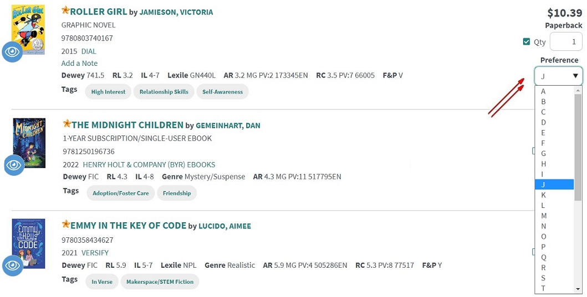Open author link Jamieson, Victoria
The height and width of the screenshot is (297, 587).
pos(176,12)
